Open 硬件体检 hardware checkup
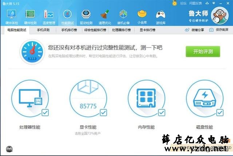Screen dimensions: 233x156 click(12, 17)
